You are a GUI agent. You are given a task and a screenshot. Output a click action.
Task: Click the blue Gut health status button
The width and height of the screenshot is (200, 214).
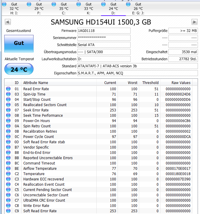19,44
